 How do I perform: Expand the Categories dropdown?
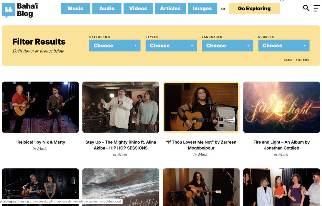tap(115, 45)
